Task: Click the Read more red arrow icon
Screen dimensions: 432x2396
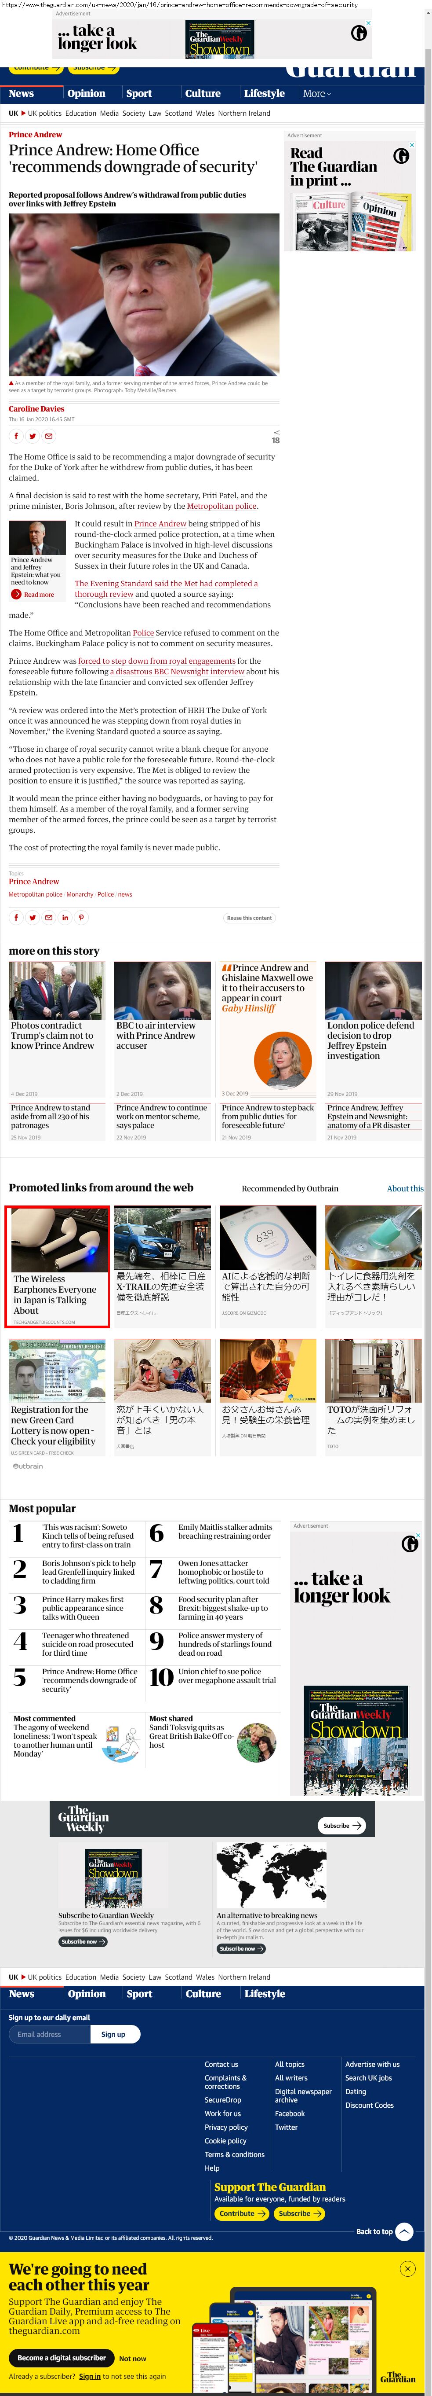Action: click(16, 594)
